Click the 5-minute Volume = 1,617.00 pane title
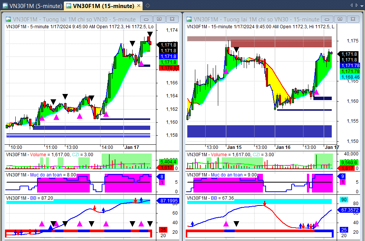The height and width of the screenshot is (241, 365). (50, 154)
